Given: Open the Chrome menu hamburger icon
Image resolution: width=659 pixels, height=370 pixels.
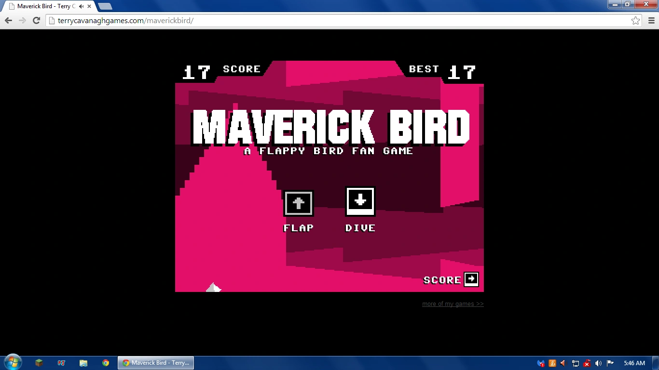Looking at the screenshot, I should [x=650, y=20].
